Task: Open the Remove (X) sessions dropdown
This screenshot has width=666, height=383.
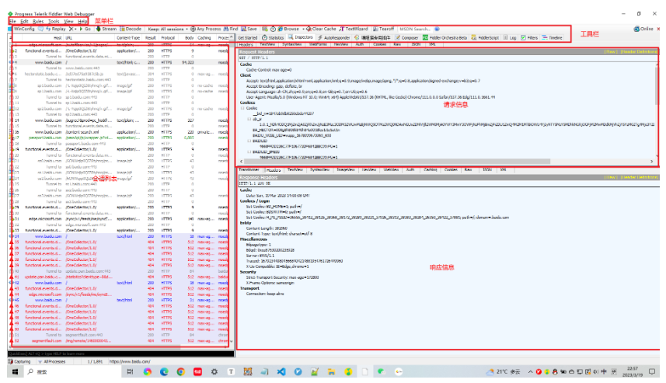Action: pyautogui.click(x=72, y=29)
